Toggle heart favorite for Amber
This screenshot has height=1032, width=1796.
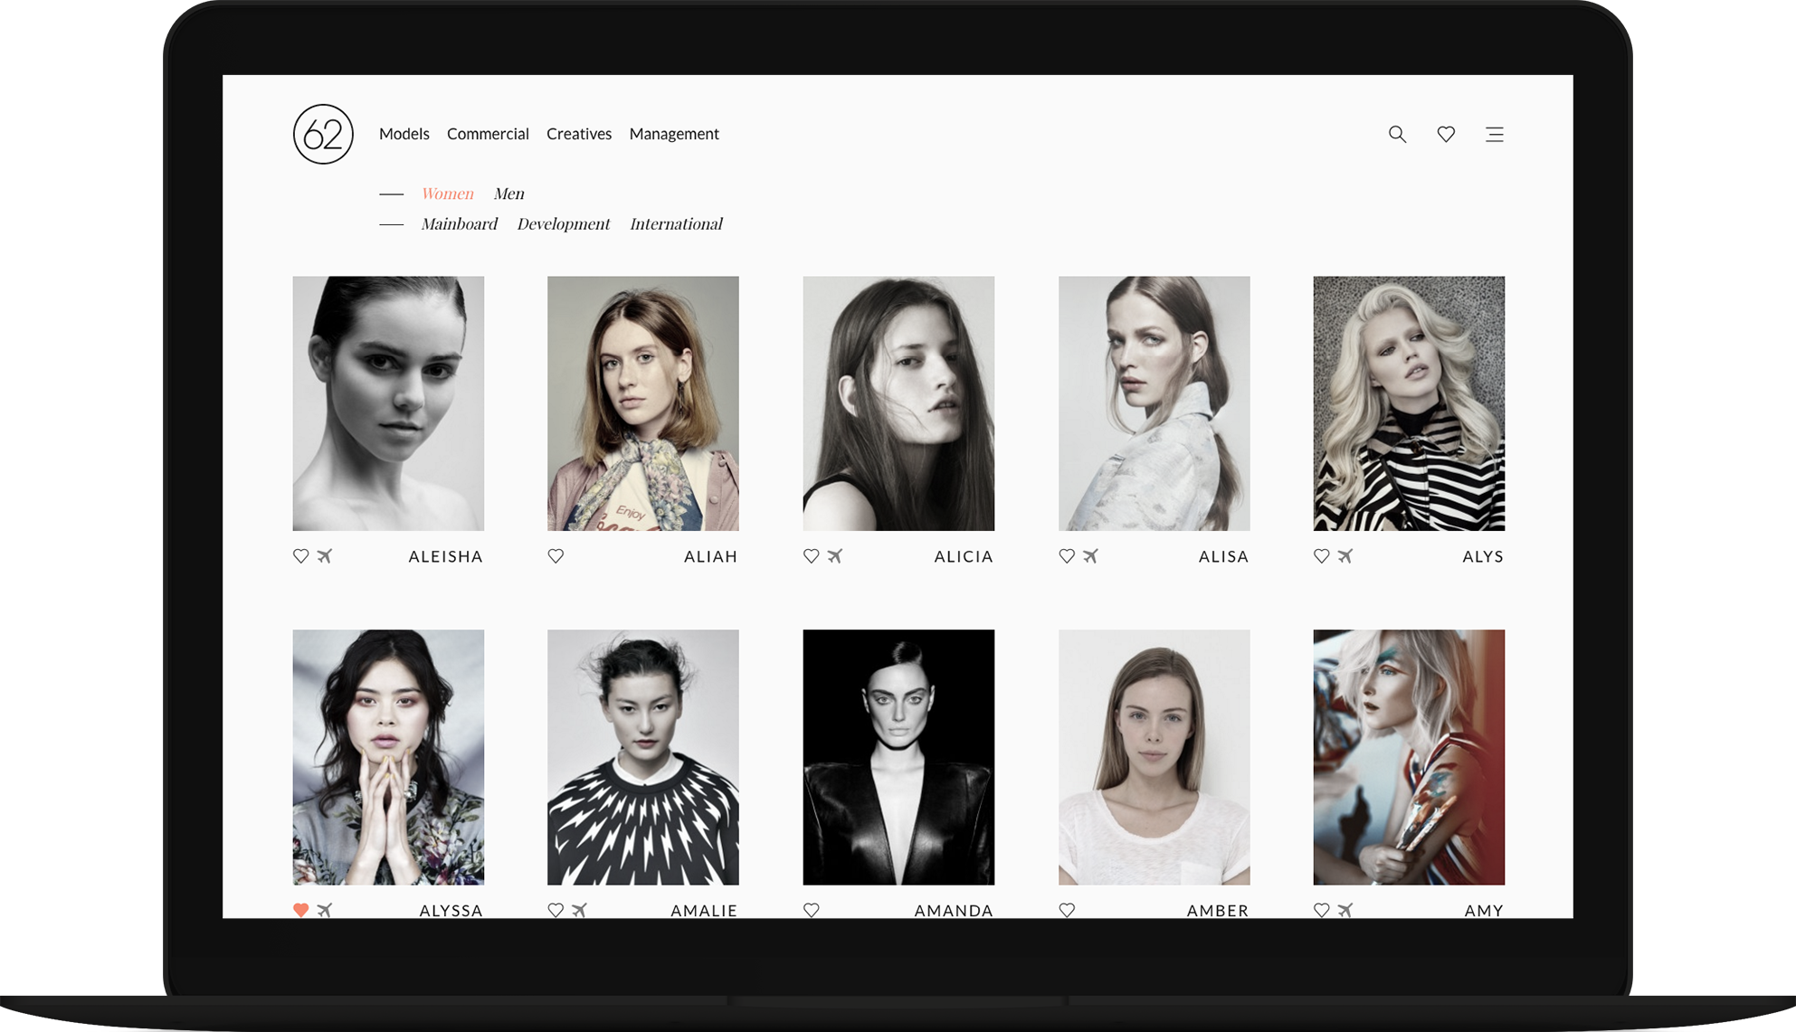[1067, 910]
